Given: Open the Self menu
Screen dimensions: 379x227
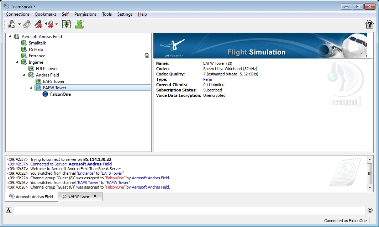Looking at the screenshot, I should [65, 14].
